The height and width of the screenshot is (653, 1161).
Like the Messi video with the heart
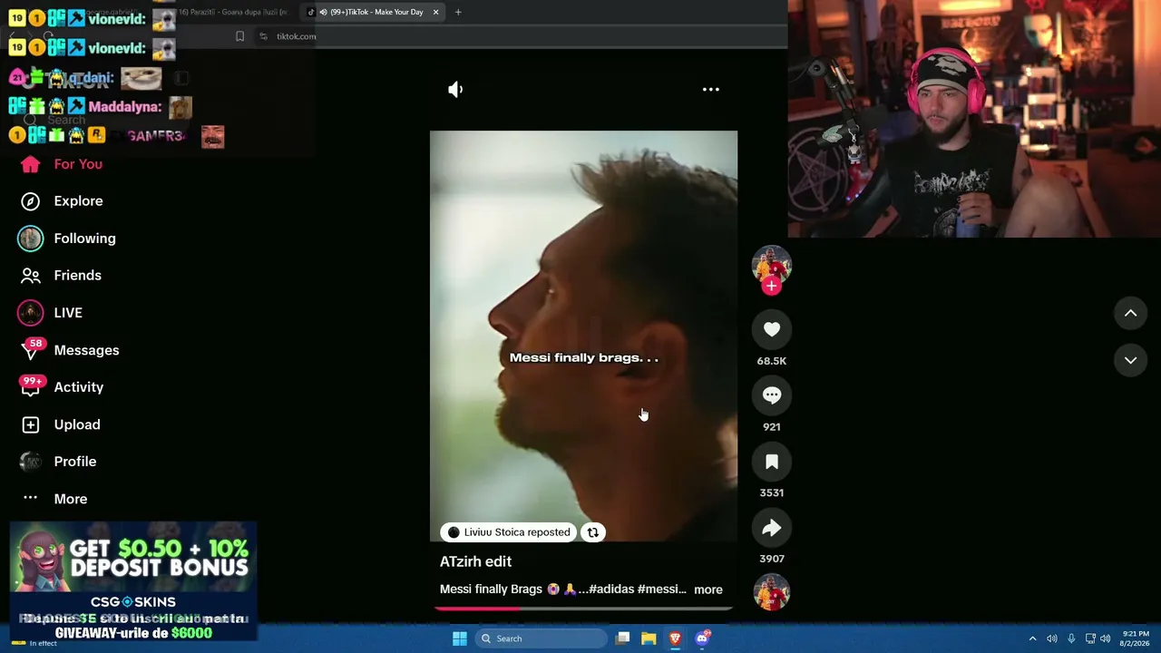(772, 329)
